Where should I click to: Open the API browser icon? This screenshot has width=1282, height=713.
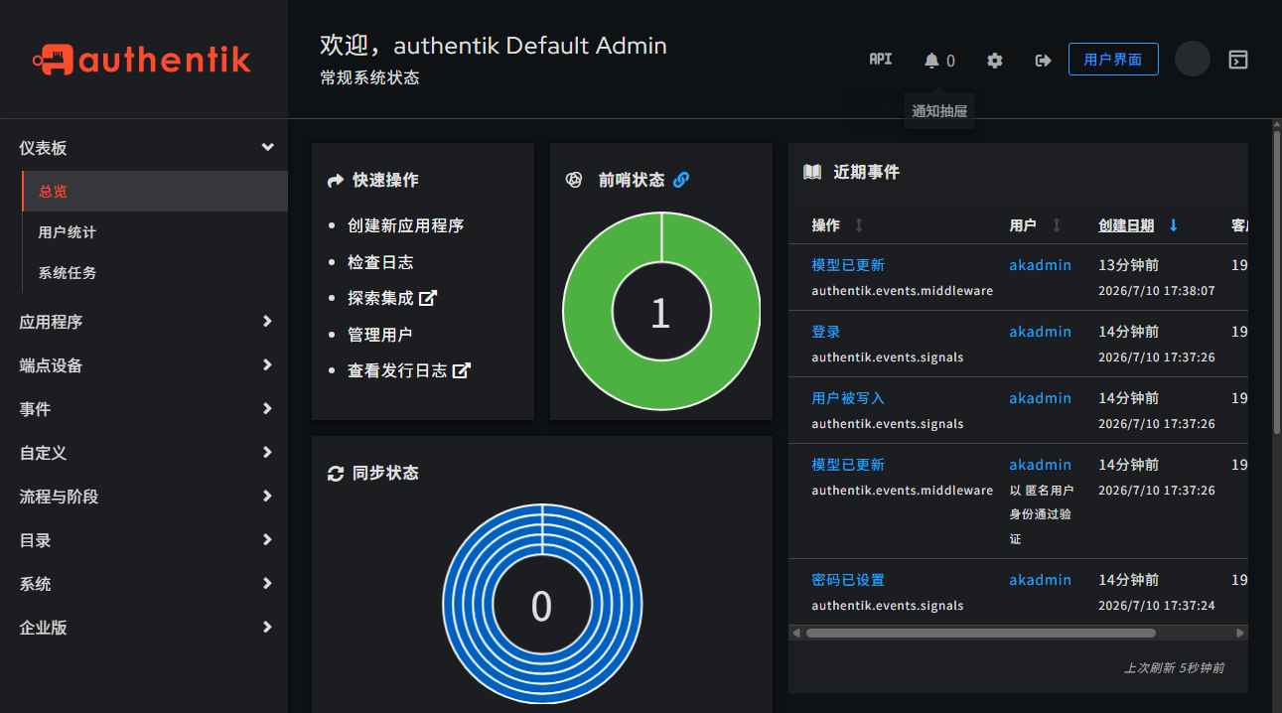click(881, 60)
